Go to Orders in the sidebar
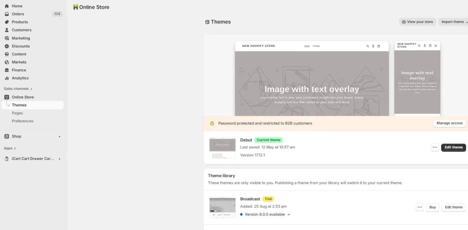468x230 pixels. [x=18, y=14]
